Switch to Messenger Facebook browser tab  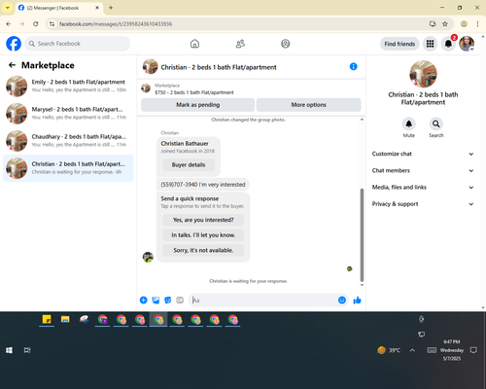(59, 8)
